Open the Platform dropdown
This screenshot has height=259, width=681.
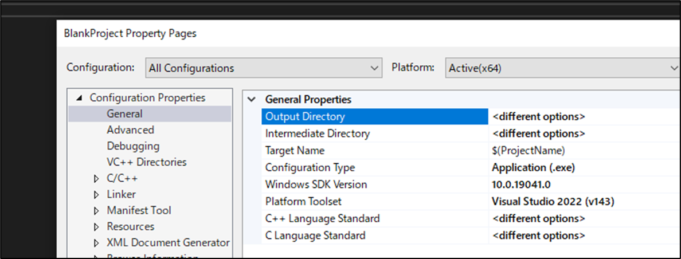click(x=562, y=68)
